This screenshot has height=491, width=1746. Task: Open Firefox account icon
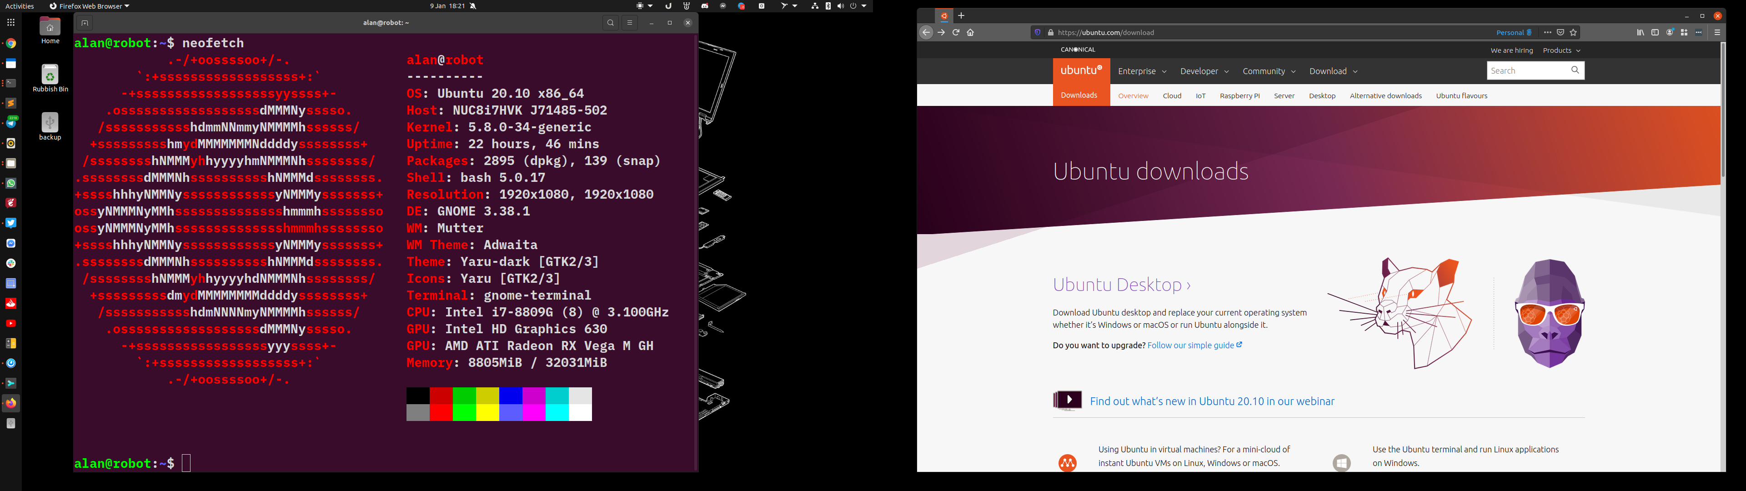point(1670,33)
